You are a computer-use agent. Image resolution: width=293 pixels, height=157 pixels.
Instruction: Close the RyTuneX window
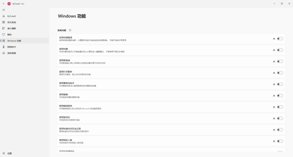[289, 3]
